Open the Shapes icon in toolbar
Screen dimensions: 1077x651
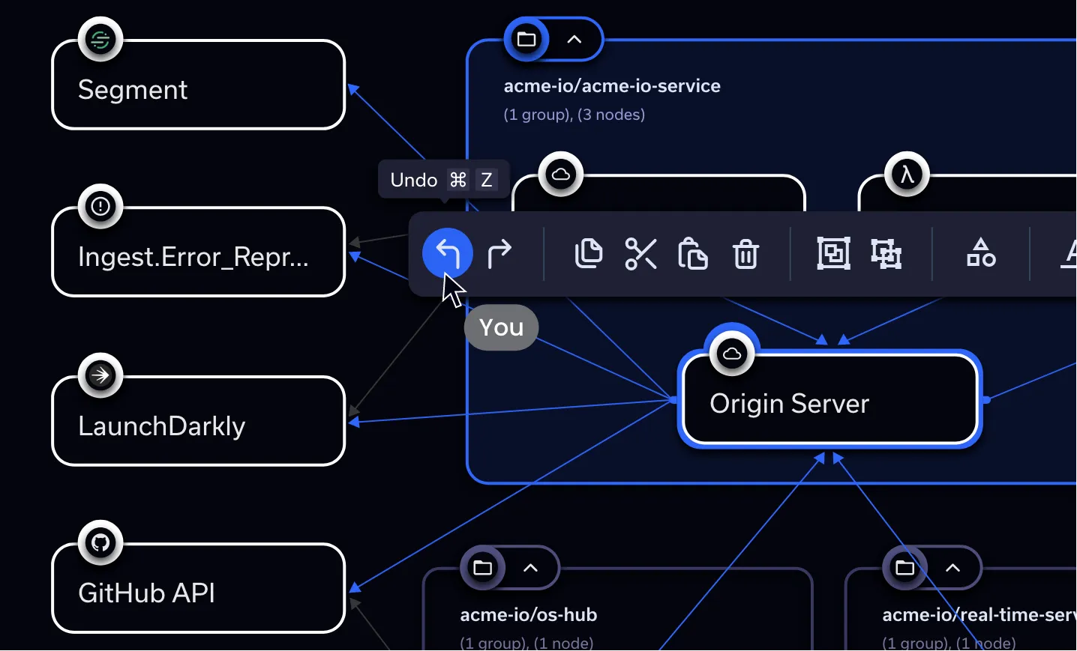(x=981, y=253)
